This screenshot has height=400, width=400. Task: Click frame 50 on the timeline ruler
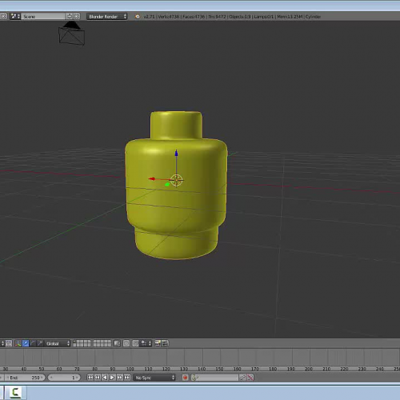pyautogui.click(x=42, y=369)
